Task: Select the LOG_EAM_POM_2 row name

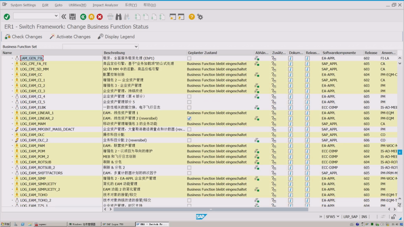Action: point(34,156)
